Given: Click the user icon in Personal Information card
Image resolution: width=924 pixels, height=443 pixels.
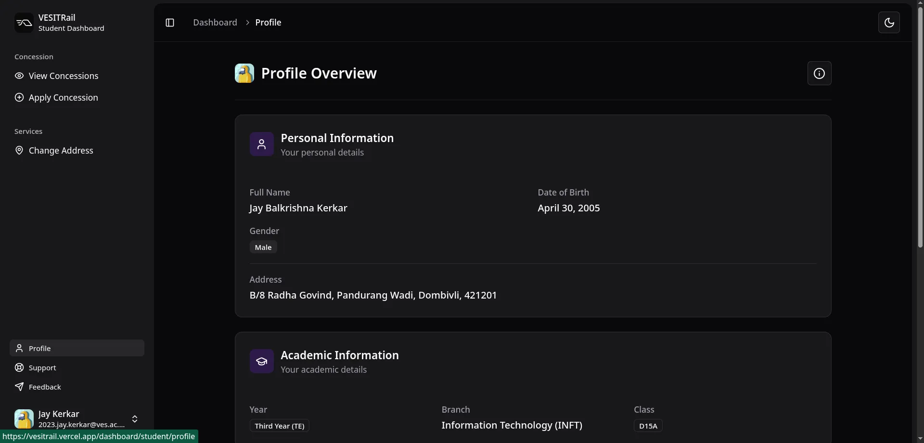Looking at the screenshot, I should click(x=261, y=144).
